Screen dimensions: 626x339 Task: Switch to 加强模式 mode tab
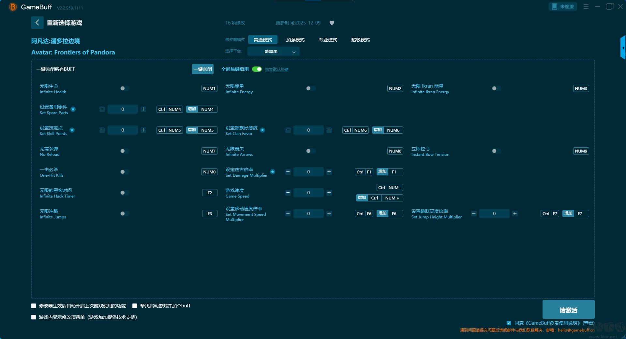(x=295, y=40)
